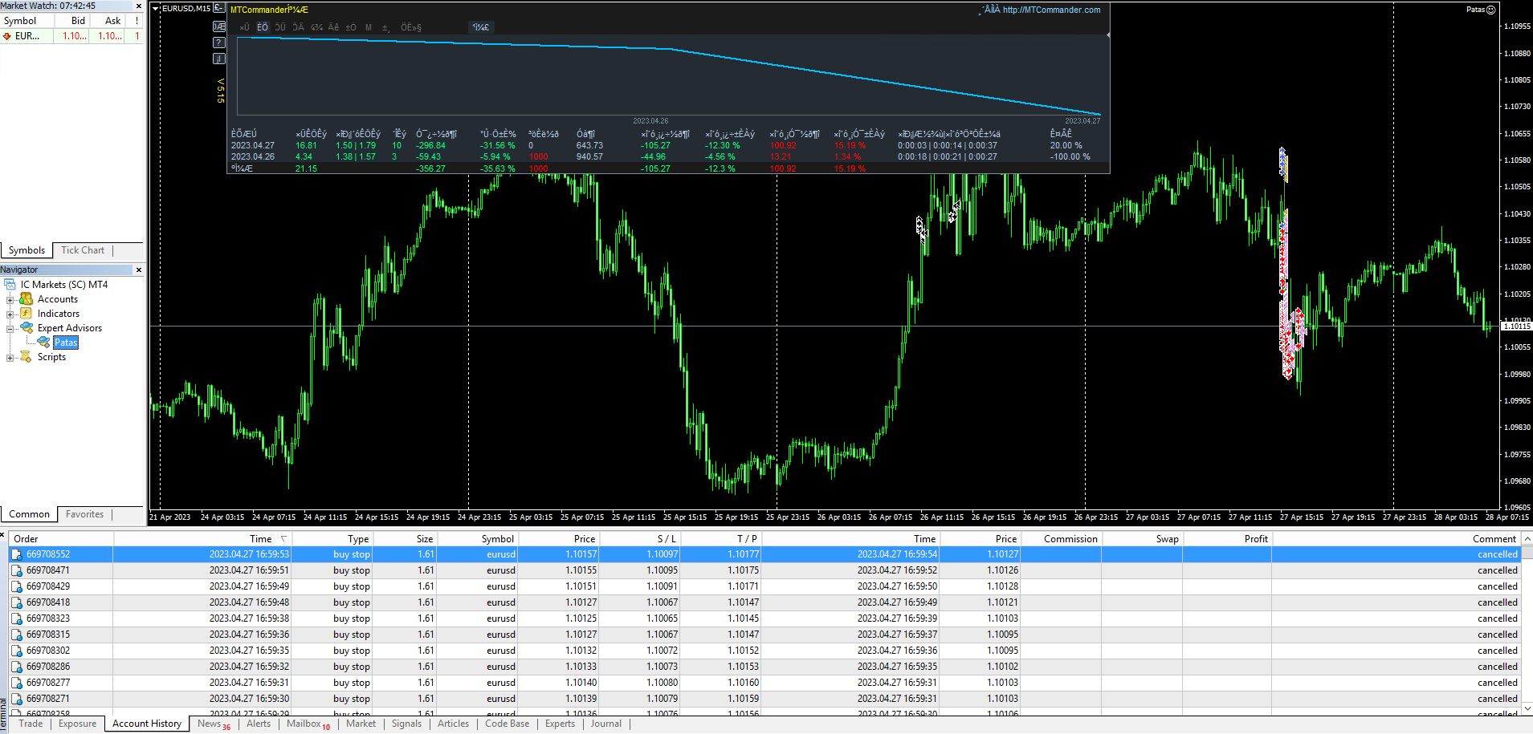Click the EURUSD red down-arrow icon in Market Watch
This screenshot has height=734, width=1533.
7,36
